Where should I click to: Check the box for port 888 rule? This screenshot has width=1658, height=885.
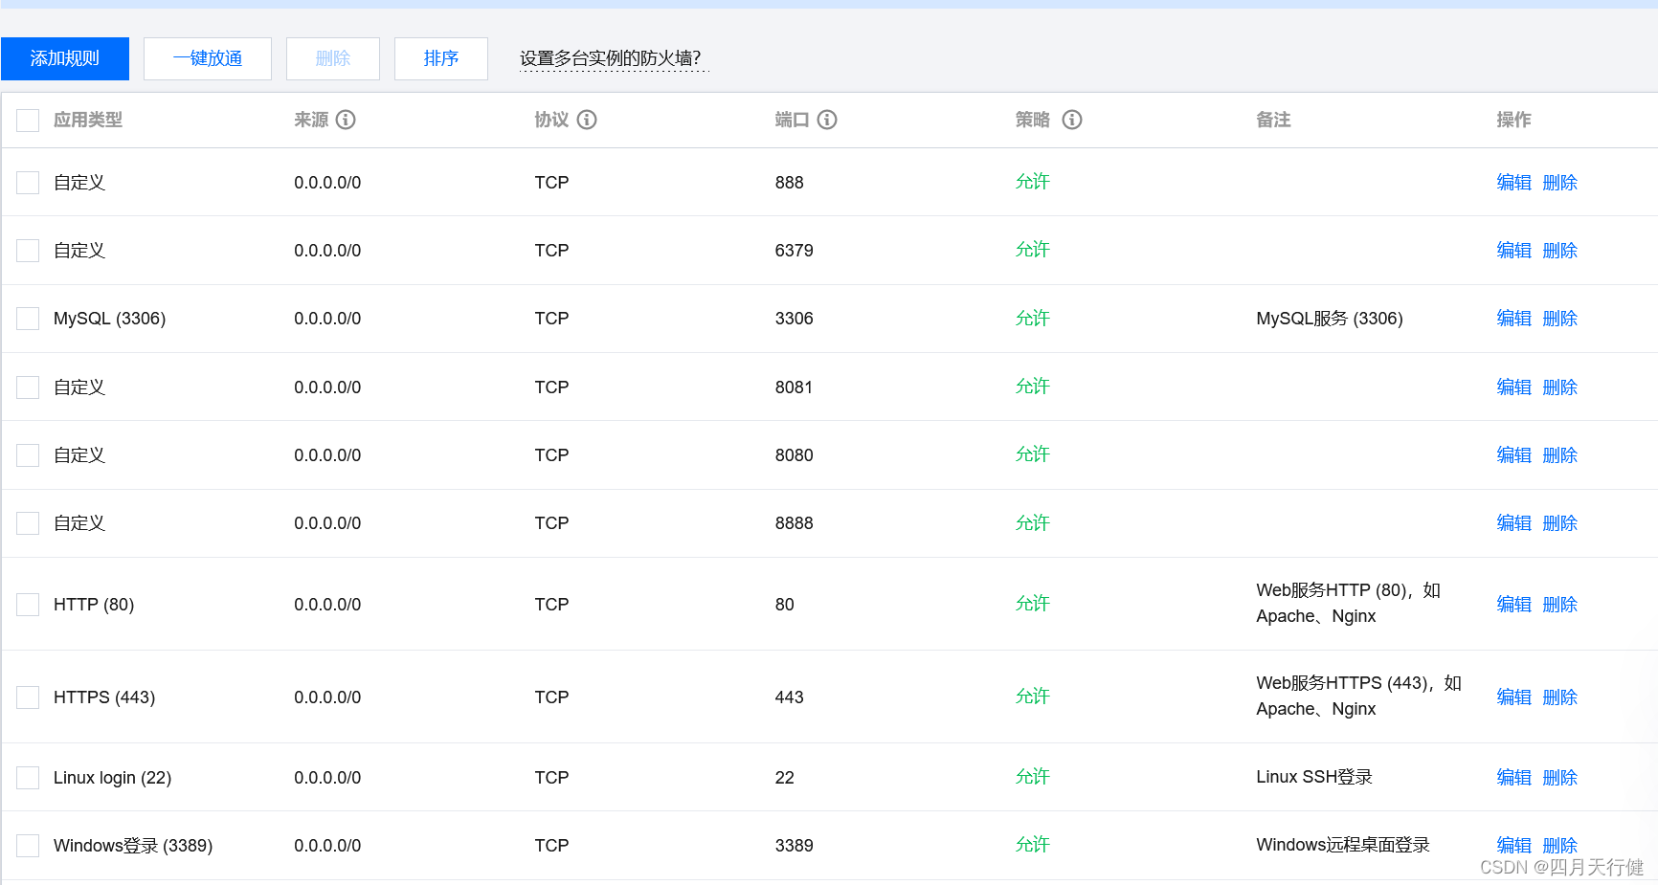pos(28,183)
